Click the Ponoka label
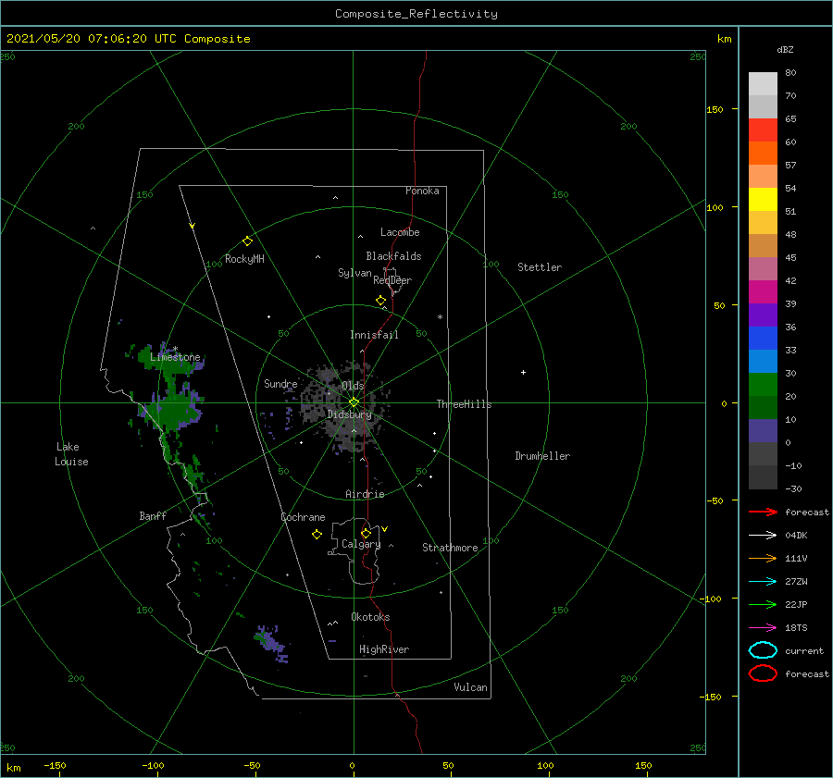The height and width of the screenshot is (778, 833). [422, 191]
